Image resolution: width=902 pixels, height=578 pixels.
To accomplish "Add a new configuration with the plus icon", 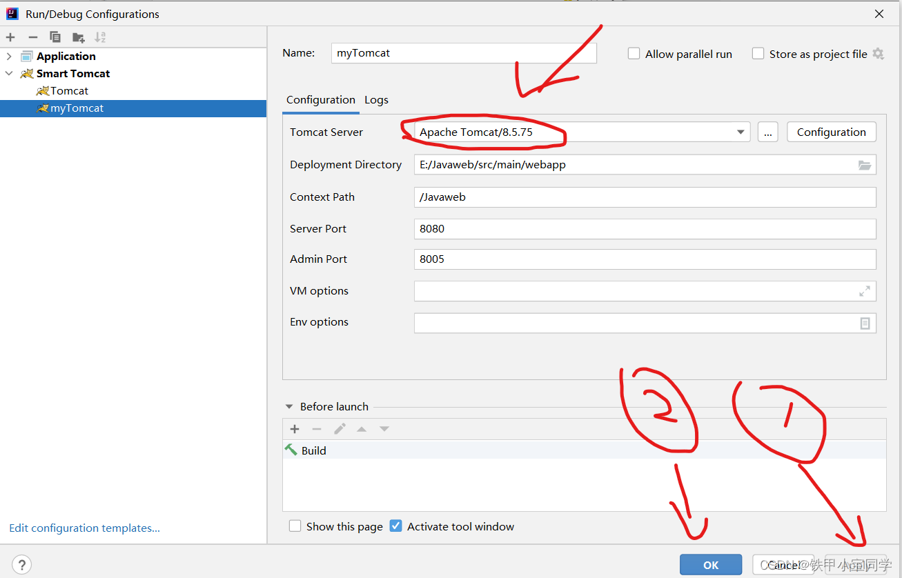I will click(10, 37).
